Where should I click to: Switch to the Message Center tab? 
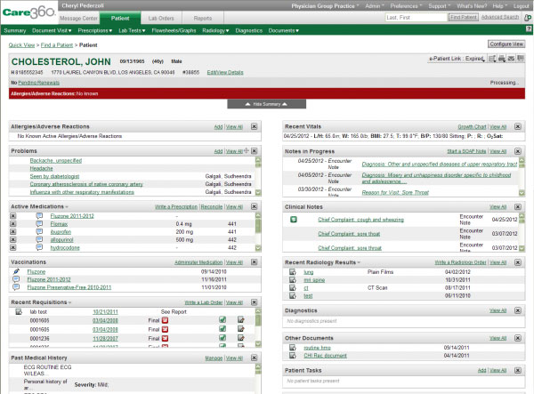click(78, 19)
